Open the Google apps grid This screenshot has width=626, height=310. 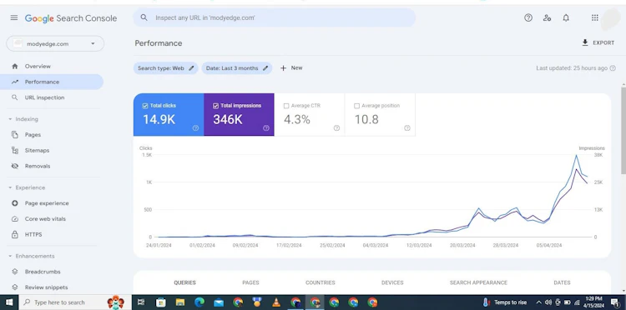pyautogui.click(x=595, y=18)
